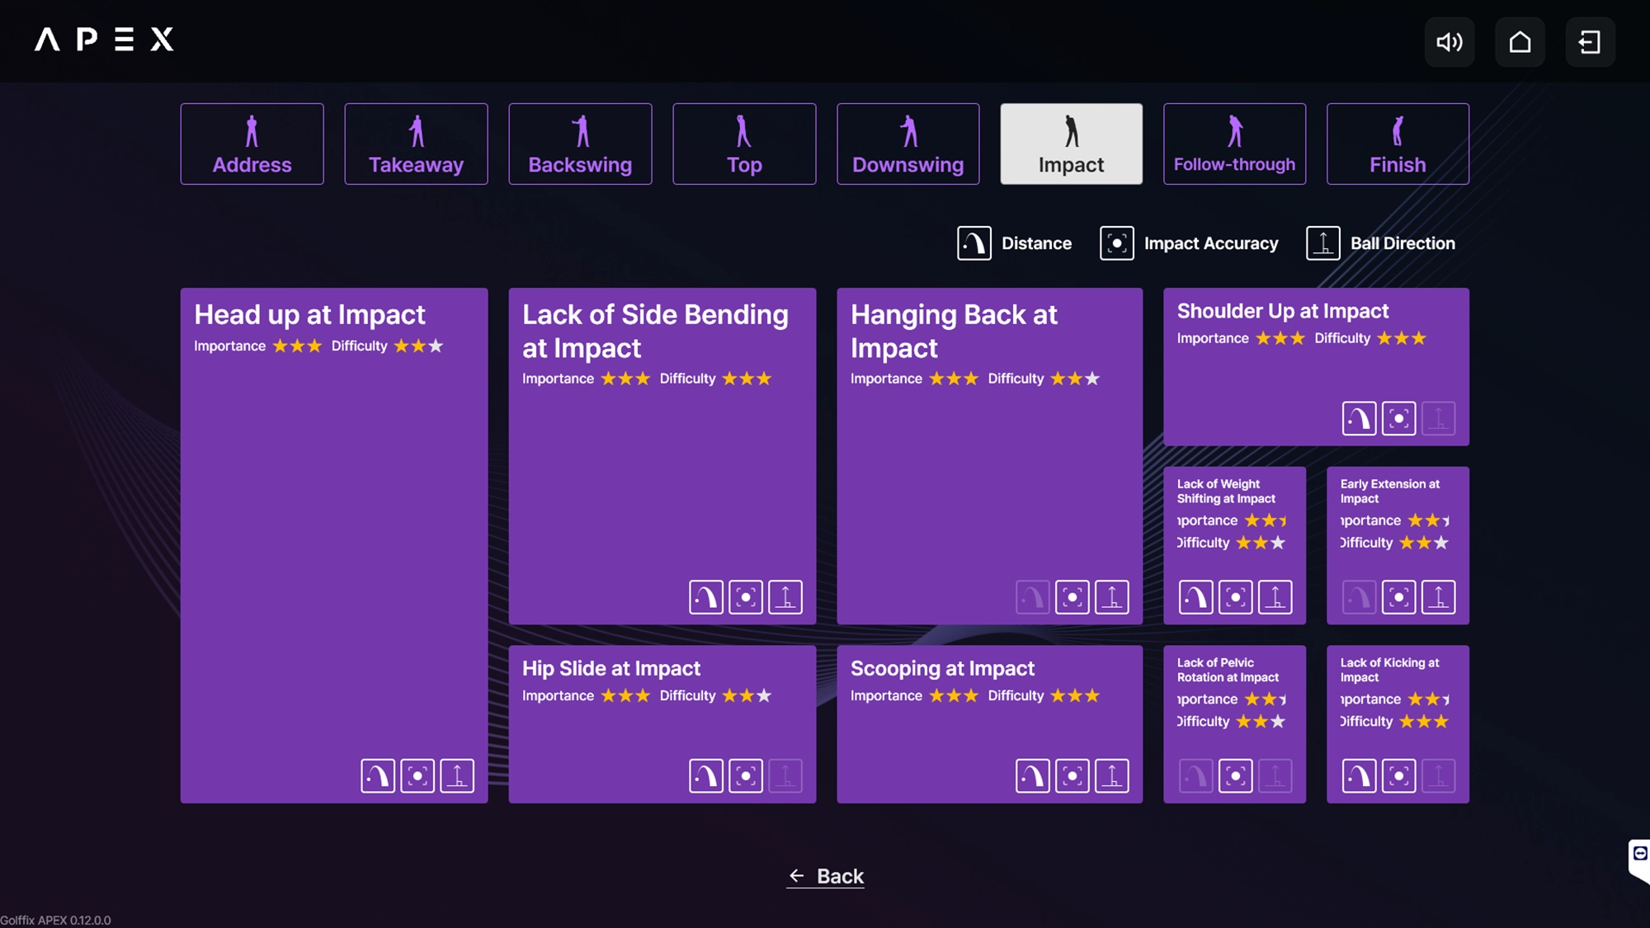The height and width of the screenshot is (928, 1650).
Task: Click the Back link
Action: point(826,876)
